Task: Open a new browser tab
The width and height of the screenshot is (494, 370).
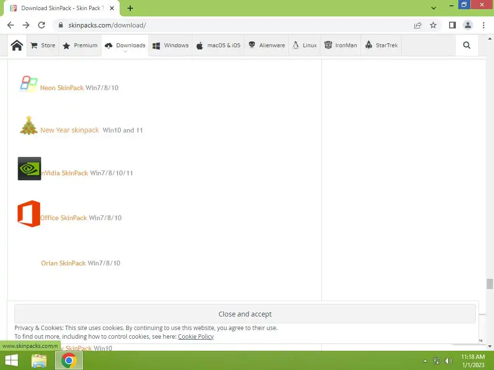Action: pos(130,8)
